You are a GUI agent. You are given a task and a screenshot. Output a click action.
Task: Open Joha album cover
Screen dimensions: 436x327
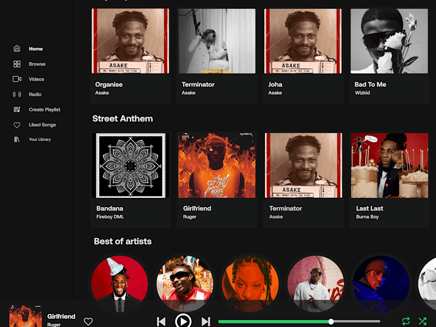coord(303,41)
